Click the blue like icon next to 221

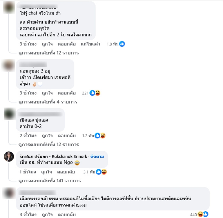coord(92,93)
